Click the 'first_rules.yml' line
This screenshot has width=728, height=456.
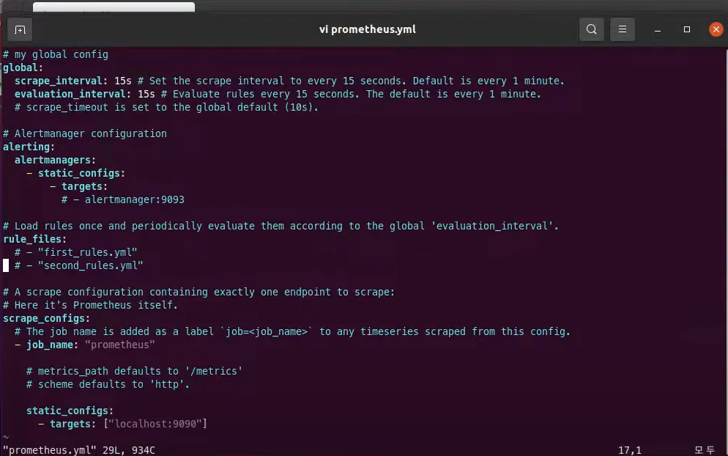[x=75, y=252]
